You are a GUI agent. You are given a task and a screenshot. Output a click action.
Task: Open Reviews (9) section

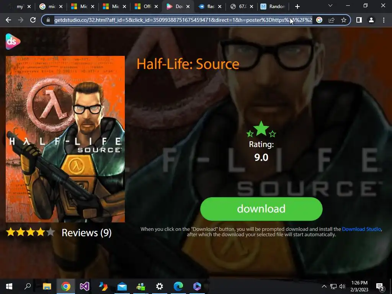pos(87,232)
